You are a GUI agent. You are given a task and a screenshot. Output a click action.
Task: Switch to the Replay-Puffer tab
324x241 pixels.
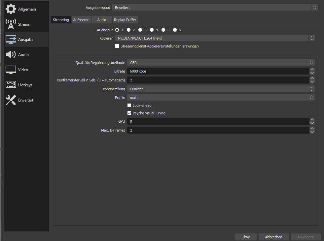125,20
